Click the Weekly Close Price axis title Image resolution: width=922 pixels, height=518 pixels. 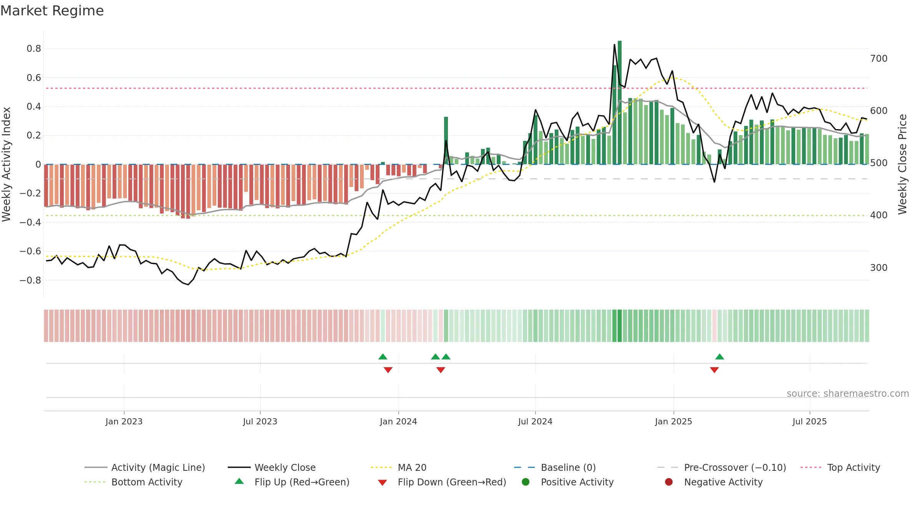pyautogui.click(x=902, y=164)
